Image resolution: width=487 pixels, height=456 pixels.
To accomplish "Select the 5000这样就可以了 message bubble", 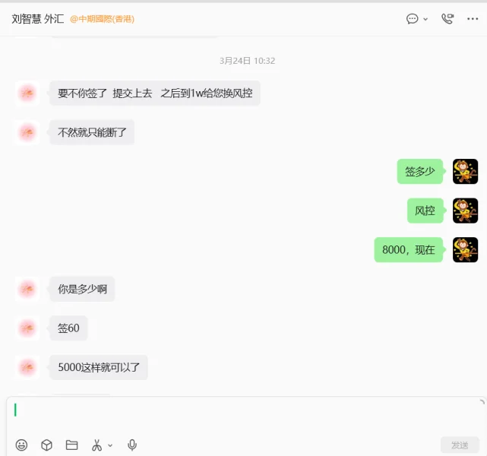I will [99, 368].
